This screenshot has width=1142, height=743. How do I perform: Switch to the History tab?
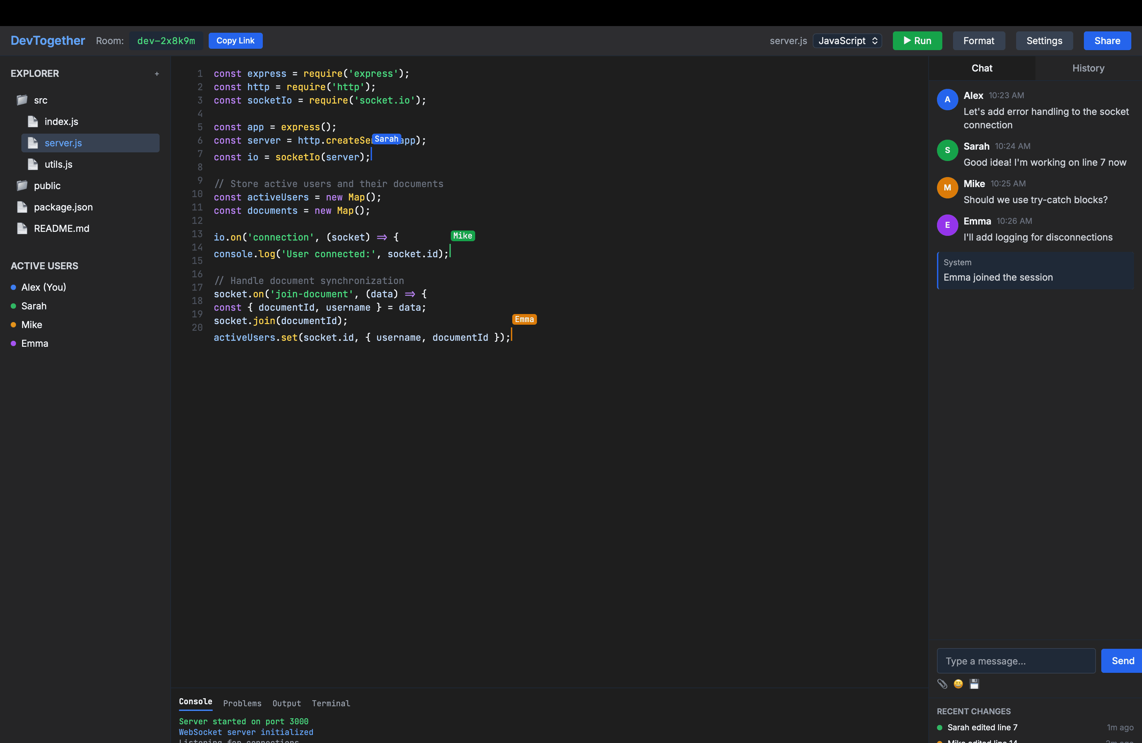1088,68
